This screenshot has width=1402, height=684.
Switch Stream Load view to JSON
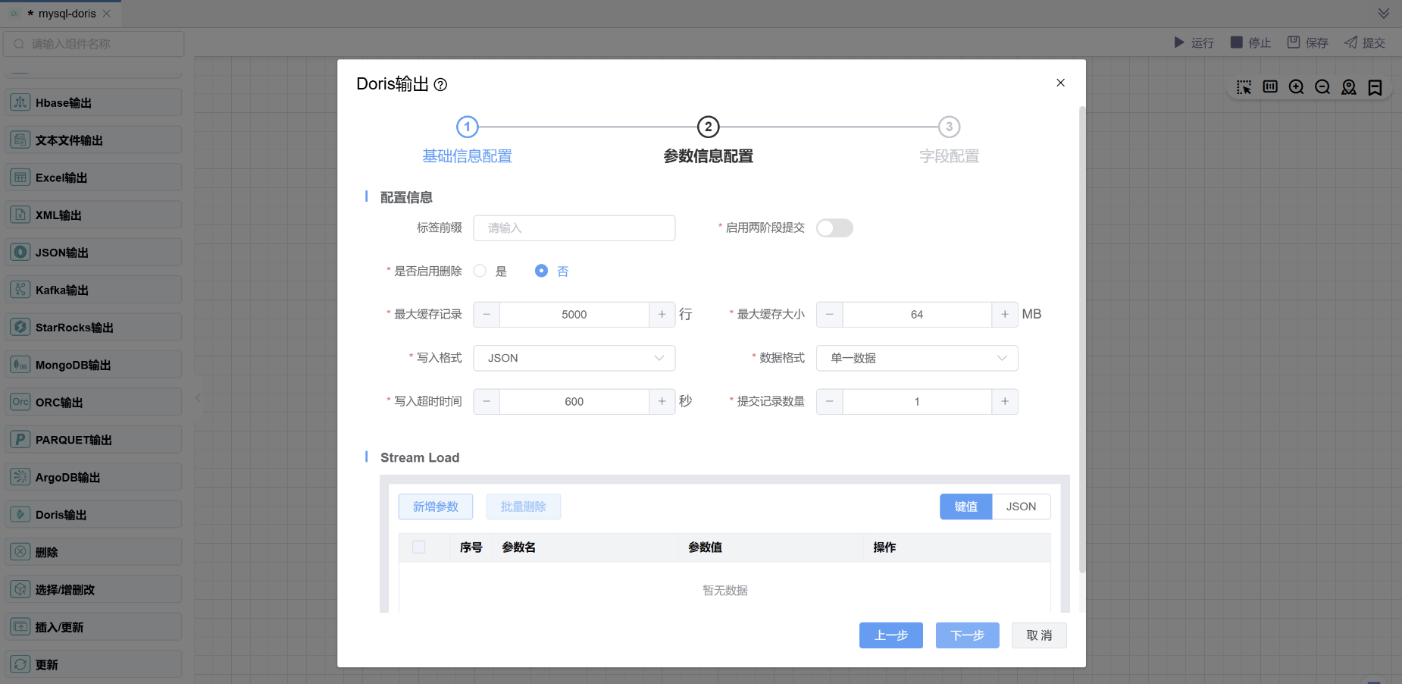1021,507
